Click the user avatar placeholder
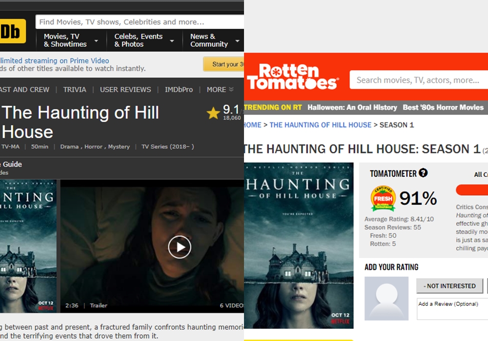488x341 pixels. 386,298
